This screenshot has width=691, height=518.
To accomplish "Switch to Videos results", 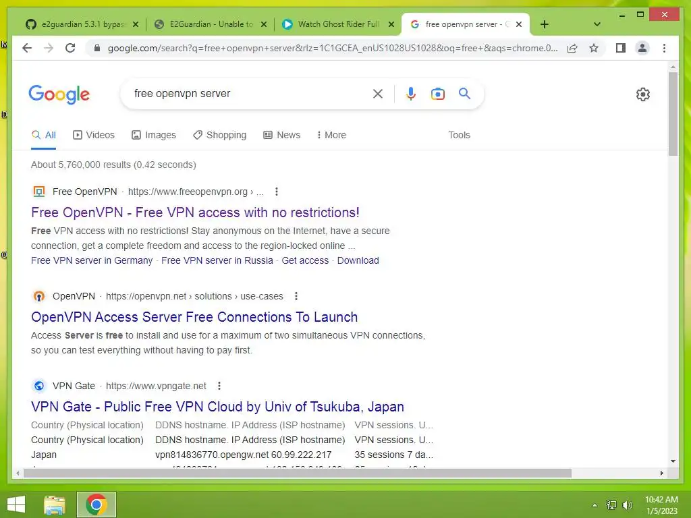I will pos(93,135).
